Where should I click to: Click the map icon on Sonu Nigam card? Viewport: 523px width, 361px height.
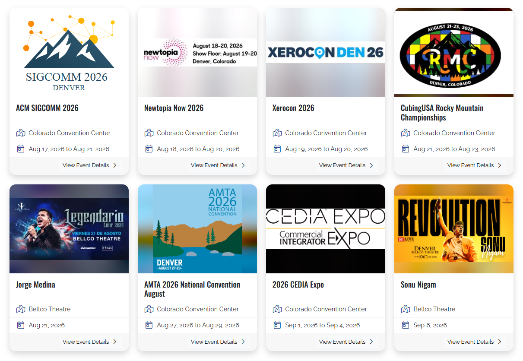406,309
